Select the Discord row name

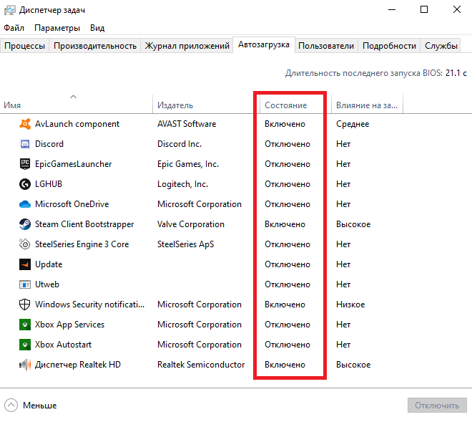coord(49,144)
